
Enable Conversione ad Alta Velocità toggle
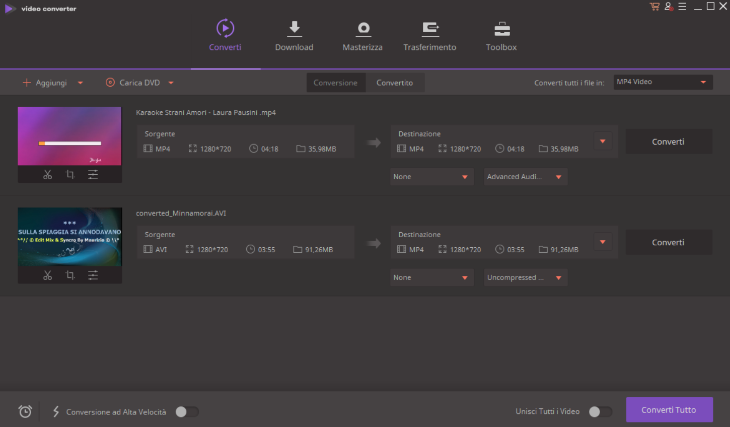(187, 412)
